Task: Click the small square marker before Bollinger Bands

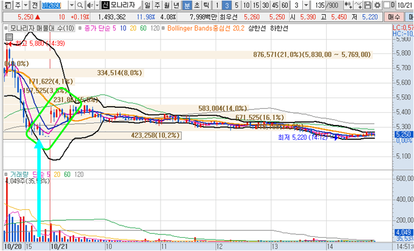Action: [163, 28]
